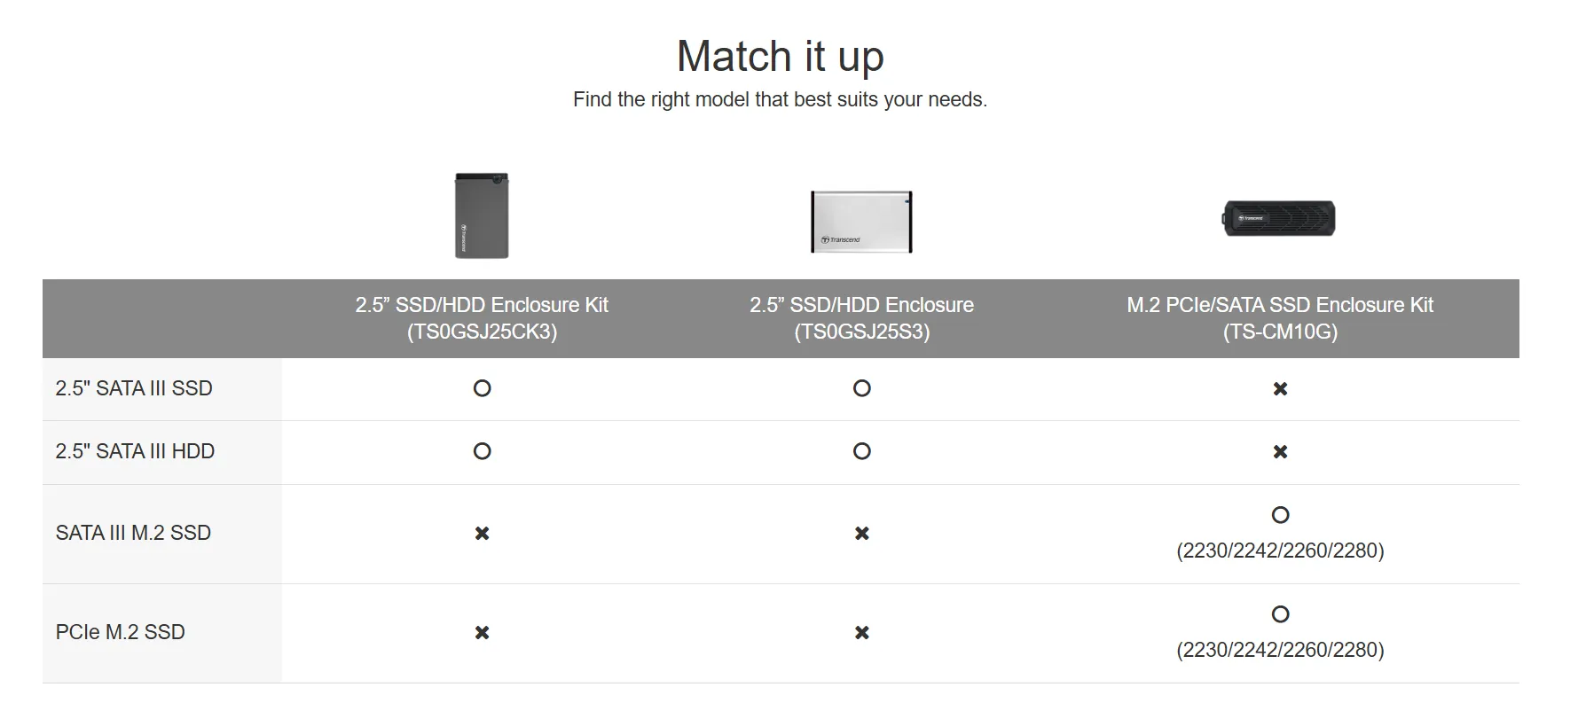Click the cross for TS0GSJ25CK3 SATA III M.2 SSD
This screenshot has width=1578, height=703.
pos(482,534)
